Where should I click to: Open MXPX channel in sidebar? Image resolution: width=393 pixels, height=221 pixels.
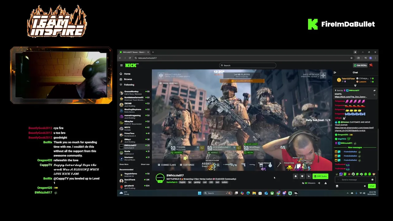click(x=134, y=128)
